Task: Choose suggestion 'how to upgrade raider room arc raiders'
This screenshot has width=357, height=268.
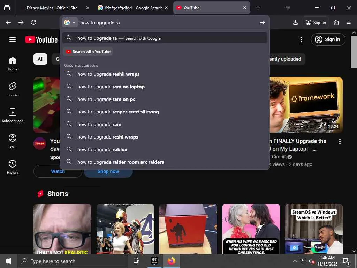Action: pyautogui.click(x=165, y=162)
